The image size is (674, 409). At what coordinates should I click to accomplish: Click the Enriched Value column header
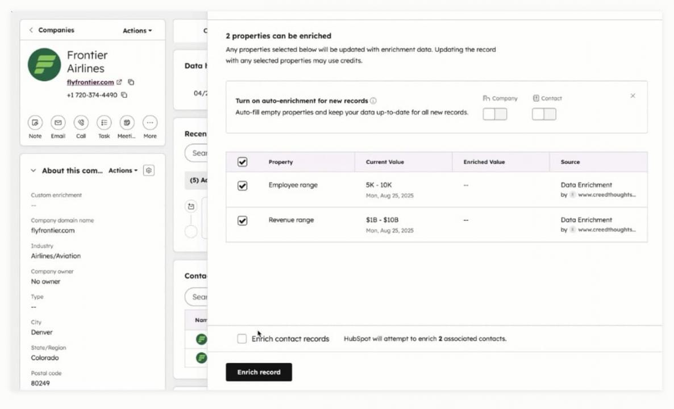pos(484,162)
